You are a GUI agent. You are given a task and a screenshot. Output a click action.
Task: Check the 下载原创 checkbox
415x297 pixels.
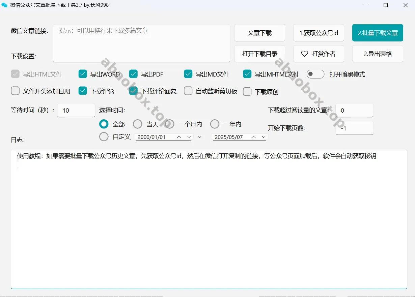(x=247, y=91)
